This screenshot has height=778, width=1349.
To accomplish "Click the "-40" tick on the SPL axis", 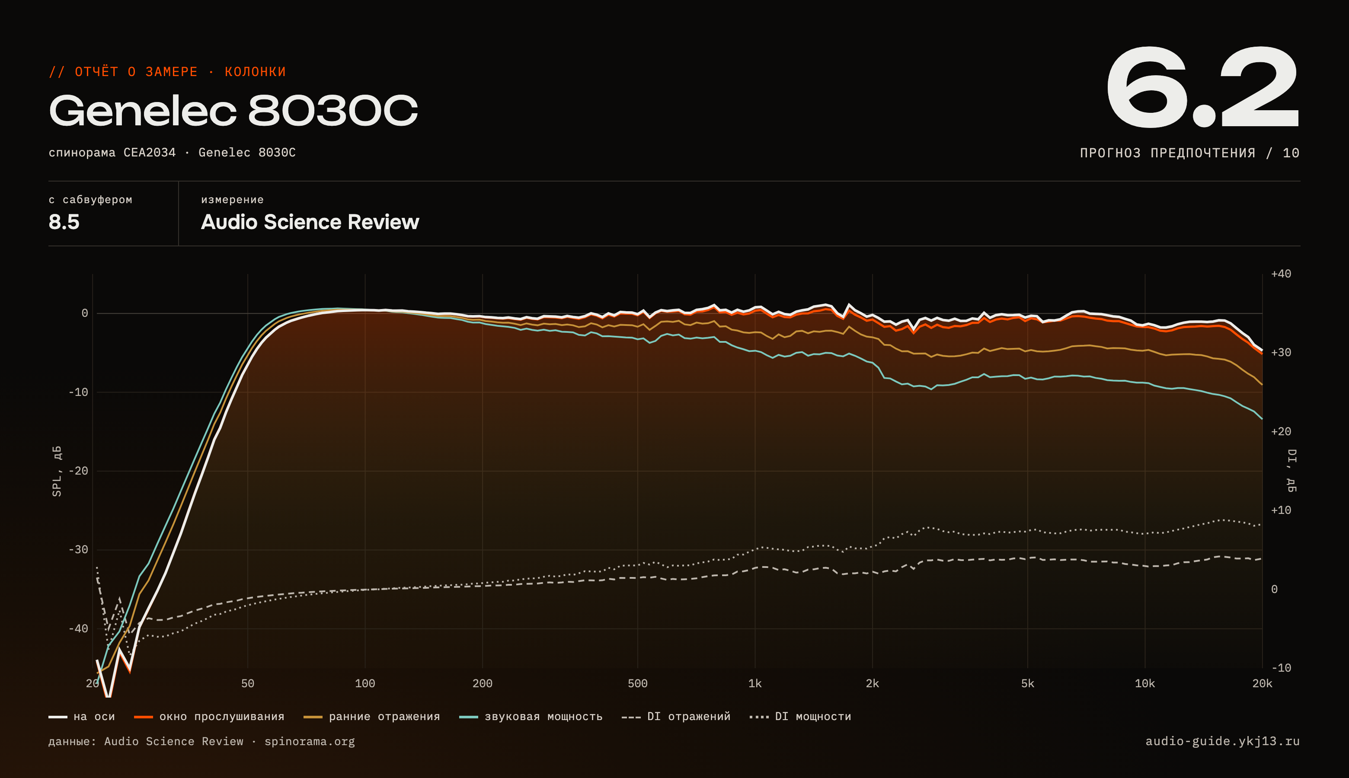I will pos(78,629).
